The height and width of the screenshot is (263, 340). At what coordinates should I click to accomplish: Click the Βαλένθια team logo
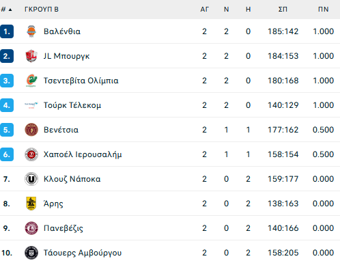click(31, 31)
